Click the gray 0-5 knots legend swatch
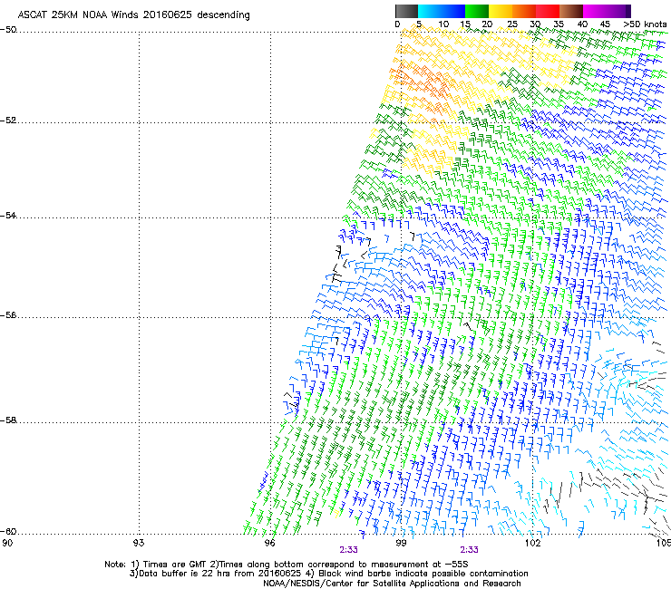 coord(406,11)
